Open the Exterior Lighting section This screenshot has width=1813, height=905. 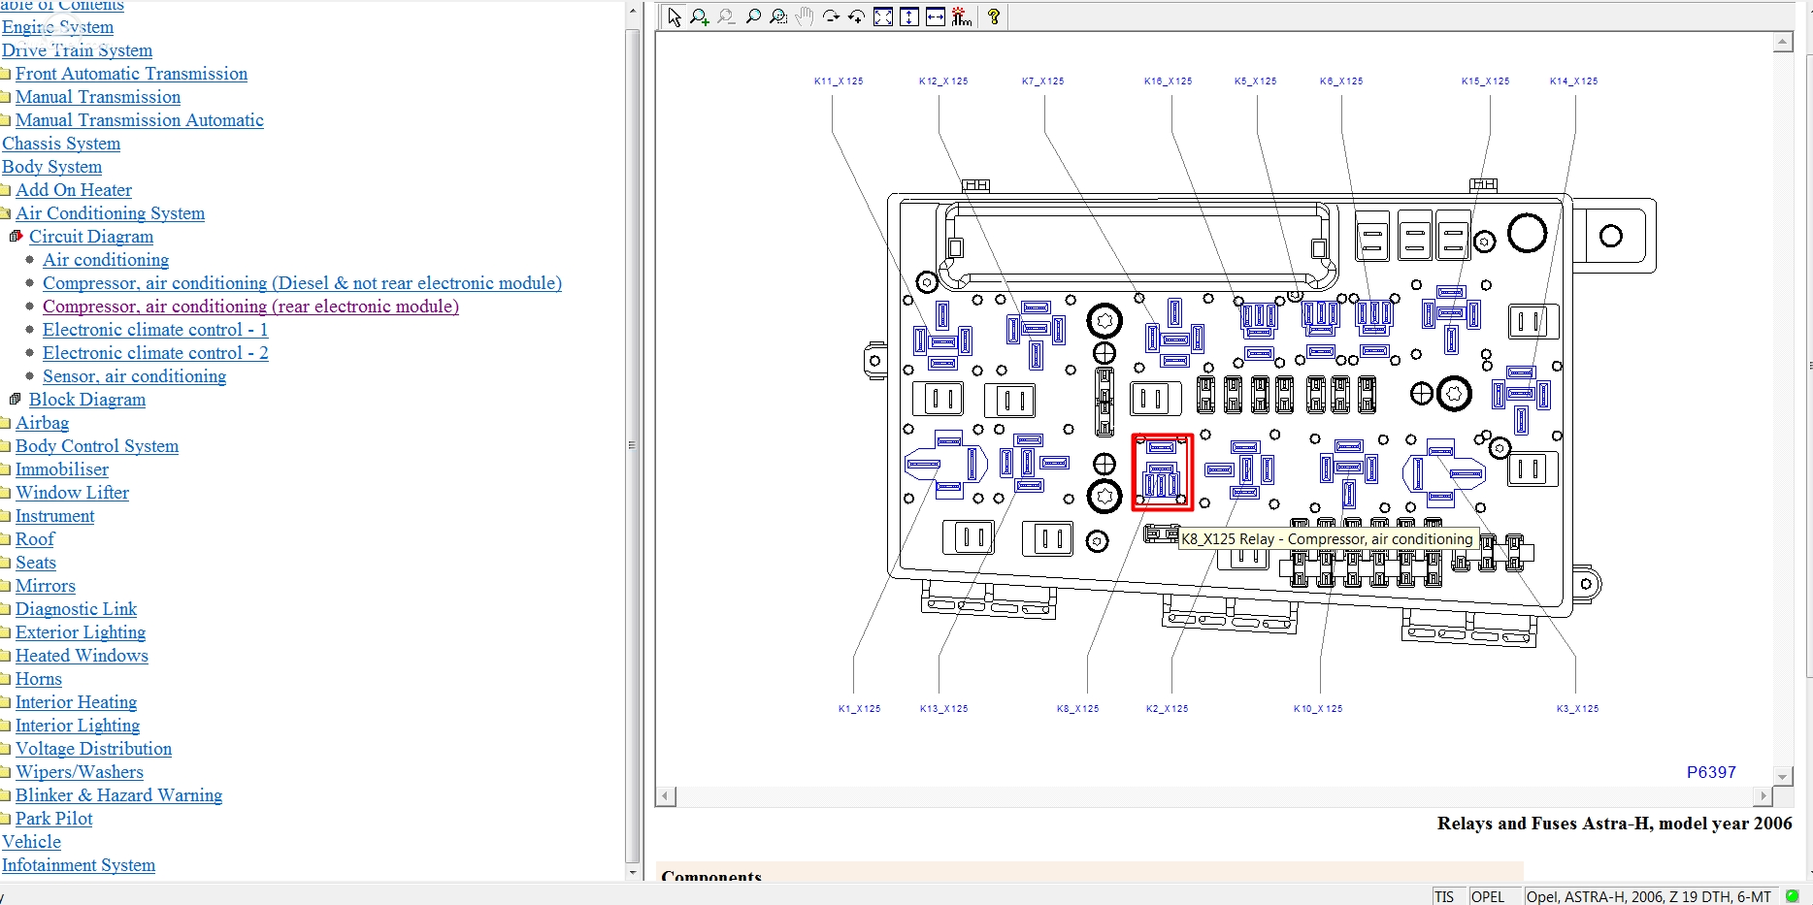point(81,632)
